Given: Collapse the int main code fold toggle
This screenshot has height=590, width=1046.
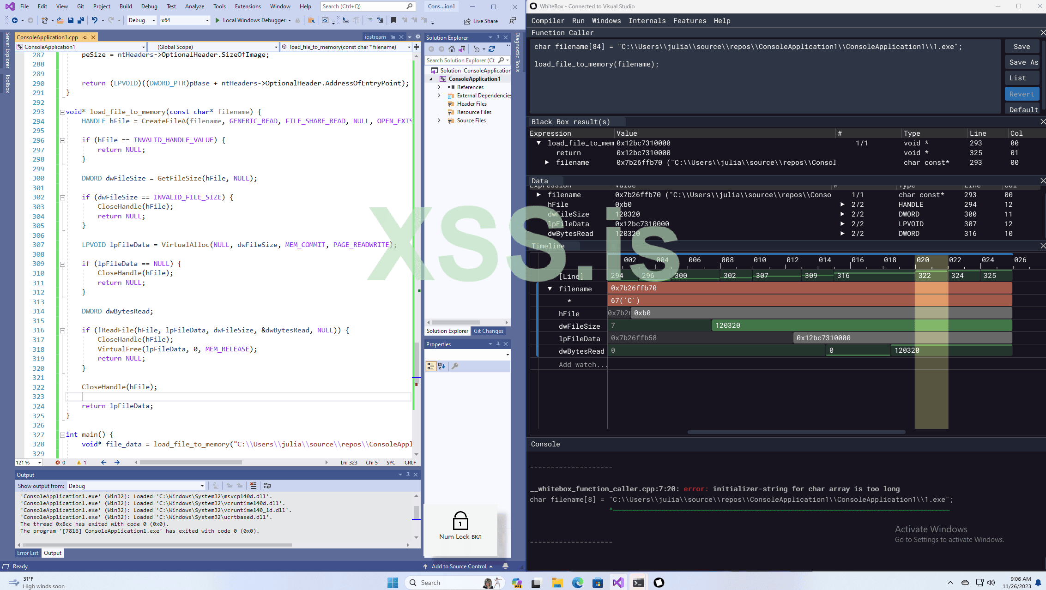Looking at the screenshot, I should click(62, 434).
